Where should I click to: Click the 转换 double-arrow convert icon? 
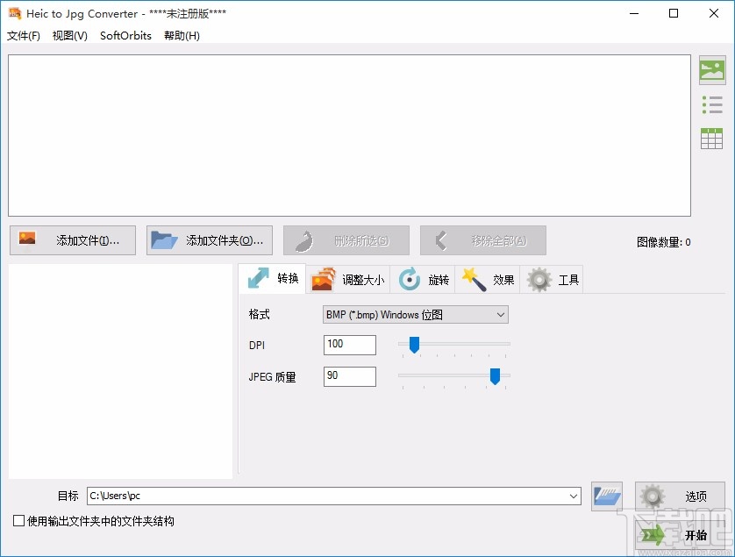254,279
